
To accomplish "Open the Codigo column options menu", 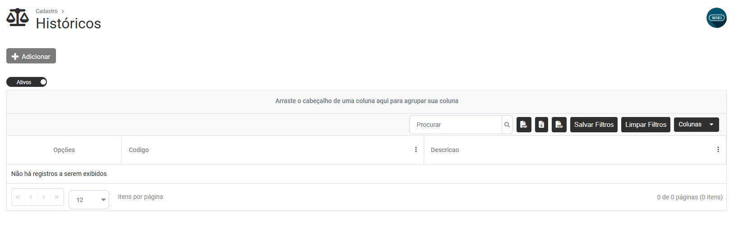I will [x=416, y=150].
